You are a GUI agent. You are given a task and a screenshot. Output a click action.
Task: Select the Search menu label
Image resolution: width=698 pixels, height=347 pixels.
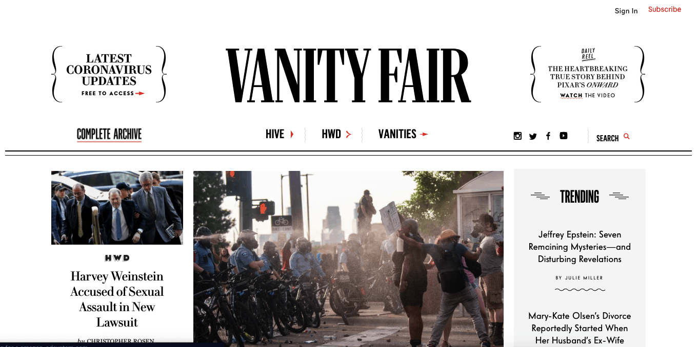point(607,138)
